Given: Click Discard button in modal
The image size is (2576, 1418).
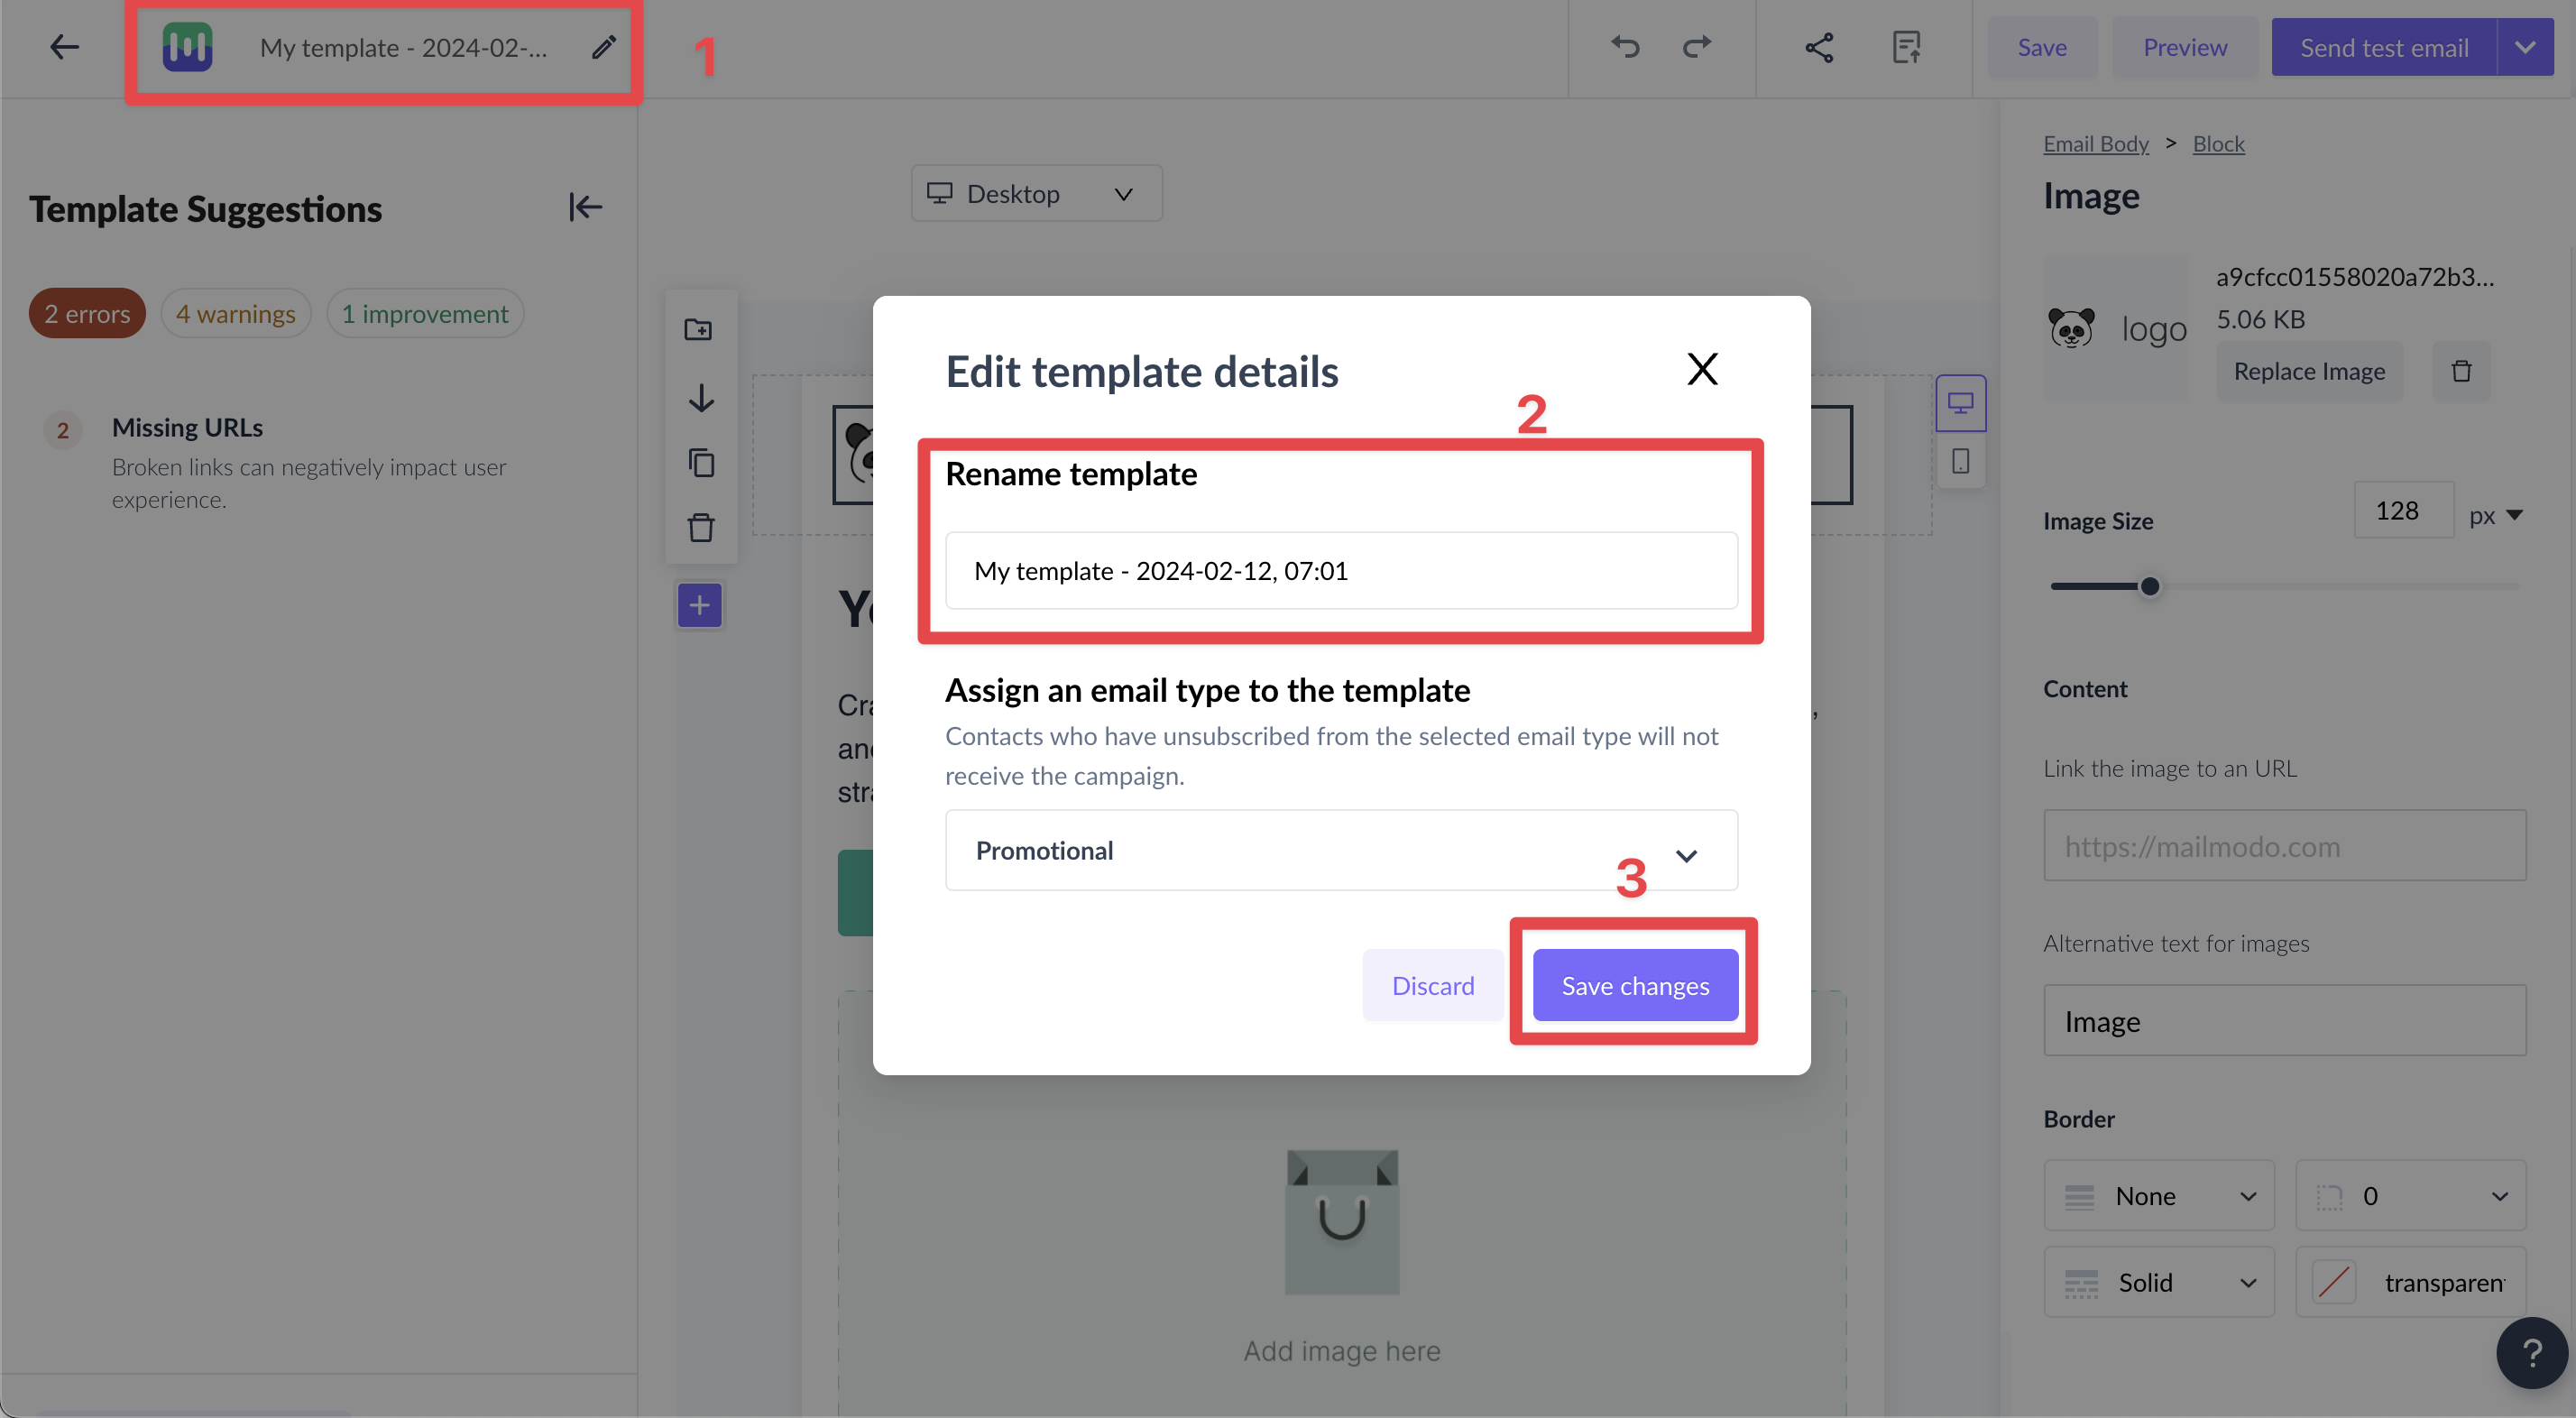Looking at the screenshot, I should point(1433,983).
